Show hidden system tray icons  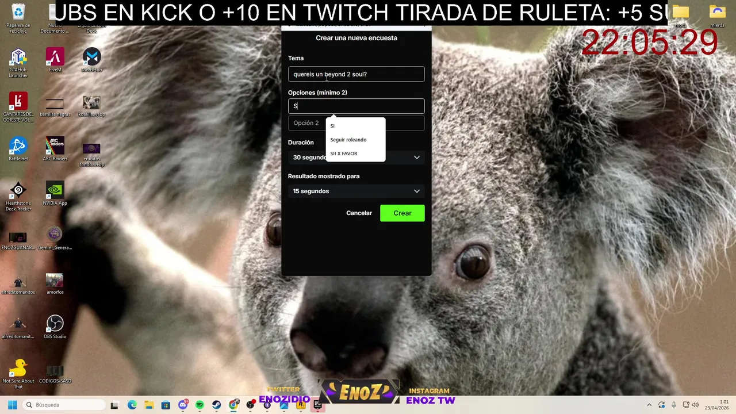click(x=649, y=405)
